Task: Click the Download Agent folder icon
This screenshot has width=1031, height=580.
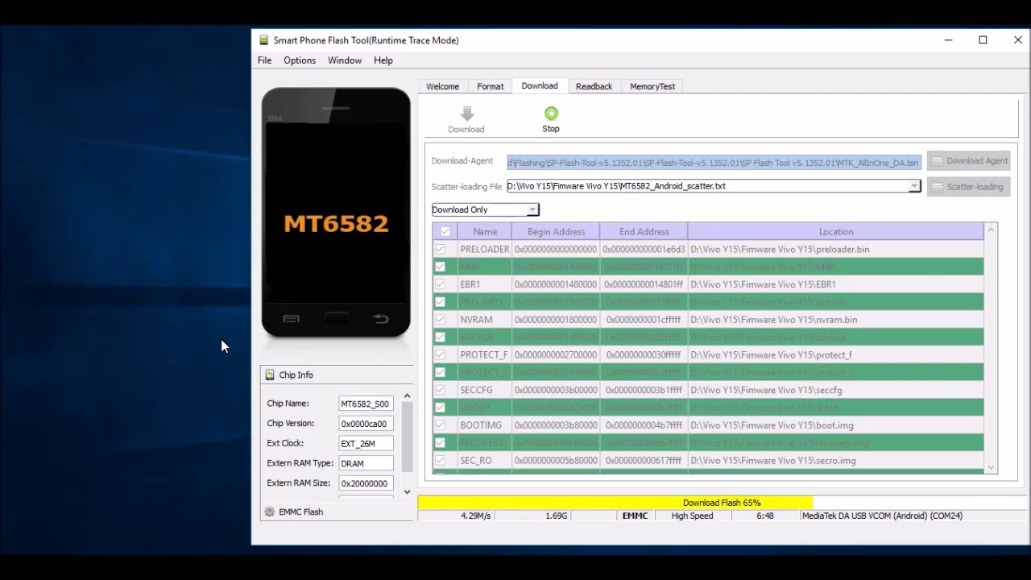Action: (938, 161)
